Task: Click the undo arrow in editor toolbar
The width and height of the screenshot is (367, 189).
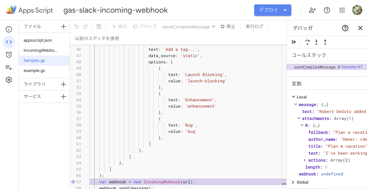Action: point(77,27)
